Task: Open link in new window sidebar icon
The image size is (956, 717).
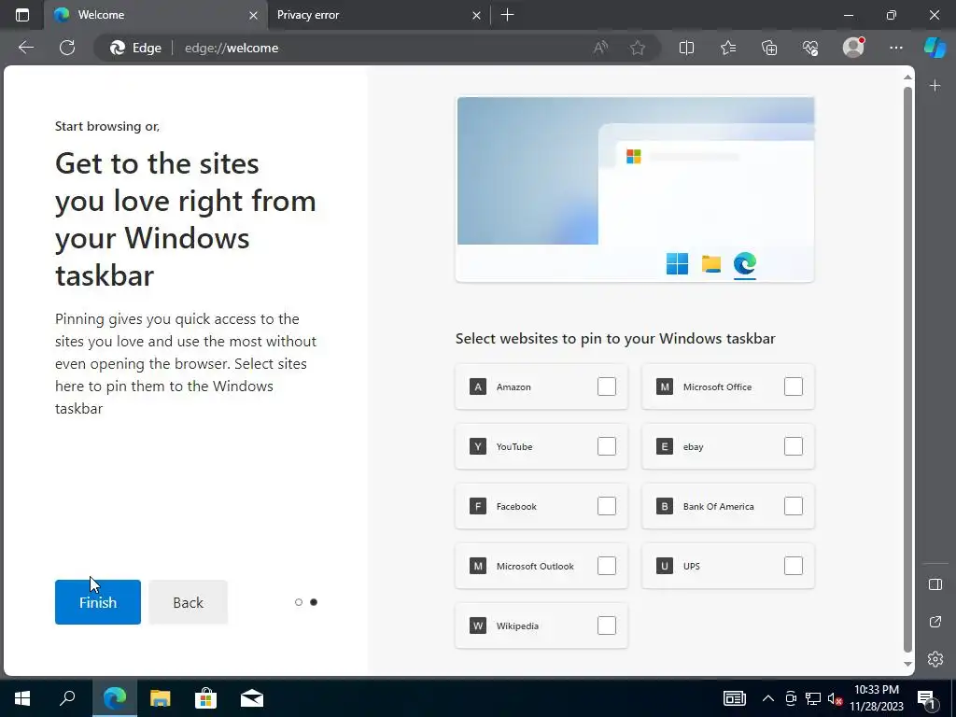Action: 935,622
